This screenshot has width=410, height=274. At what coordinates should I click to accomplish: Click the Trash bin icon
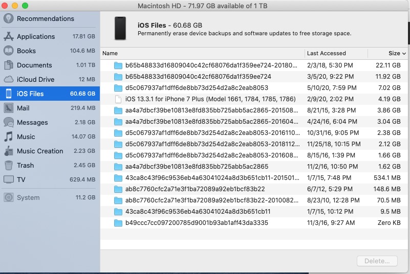pyautogui.click(x=8, y=165)
